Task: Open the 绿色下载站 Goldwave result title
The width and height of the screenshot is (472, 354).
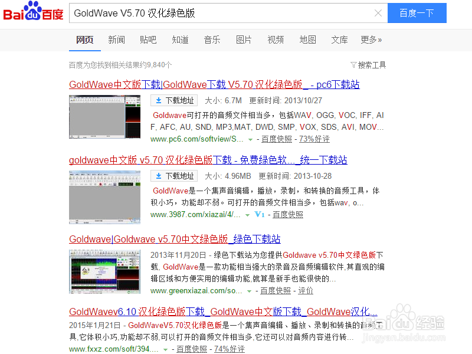Action: pos(175,240)
